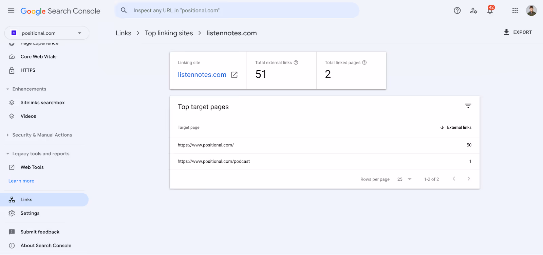Click the Links sitemap icon
The image size is (543, 255).
coord(12,200)
